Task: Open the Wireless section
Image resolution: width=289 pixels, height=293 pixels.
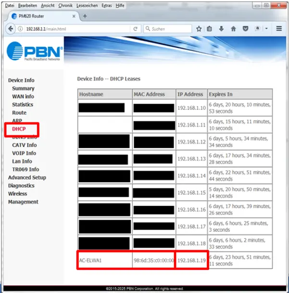Action: click(x=17, y=194)
